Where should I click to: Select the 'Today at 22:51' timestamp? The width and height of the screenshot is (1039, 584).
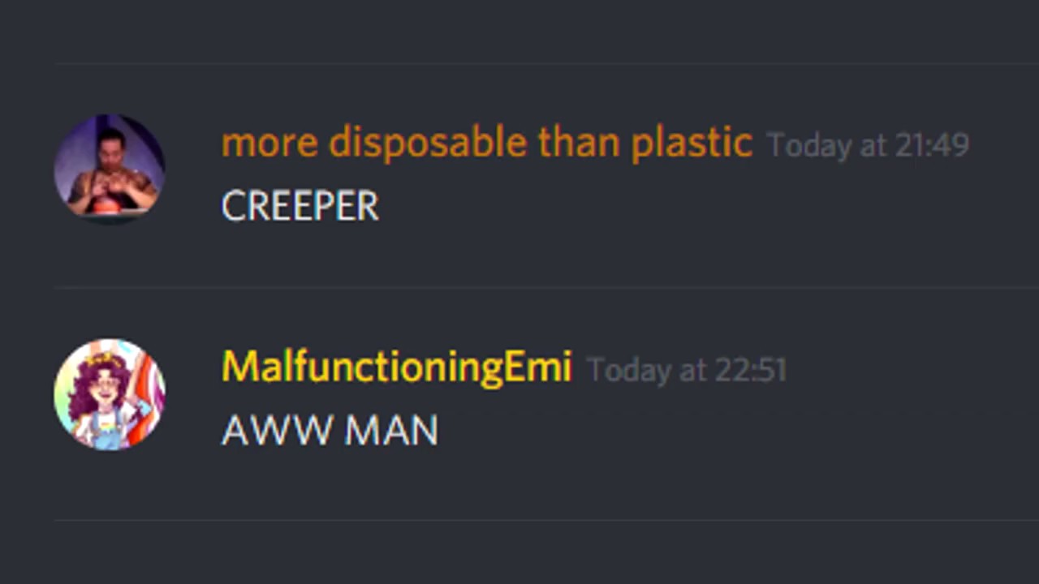coord(687,371)
